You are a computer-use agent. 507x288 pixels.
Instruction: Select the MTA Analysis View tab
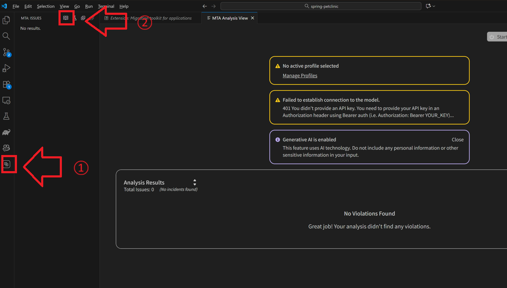click(x=230, y=18)
